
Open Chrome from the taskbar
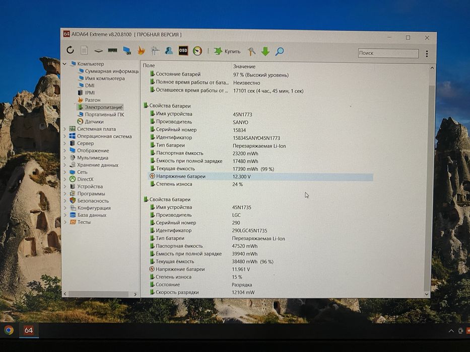(x=9, y=330)
